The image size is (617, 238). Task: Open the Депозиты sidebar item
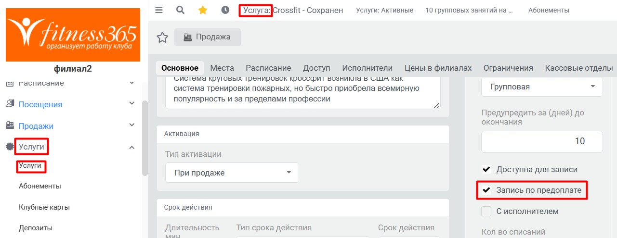(36, 228)
